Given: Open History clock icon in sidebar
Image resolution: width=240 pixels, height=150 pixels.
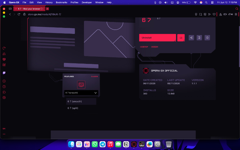Looking at the screenshot, I should (4, 86).
